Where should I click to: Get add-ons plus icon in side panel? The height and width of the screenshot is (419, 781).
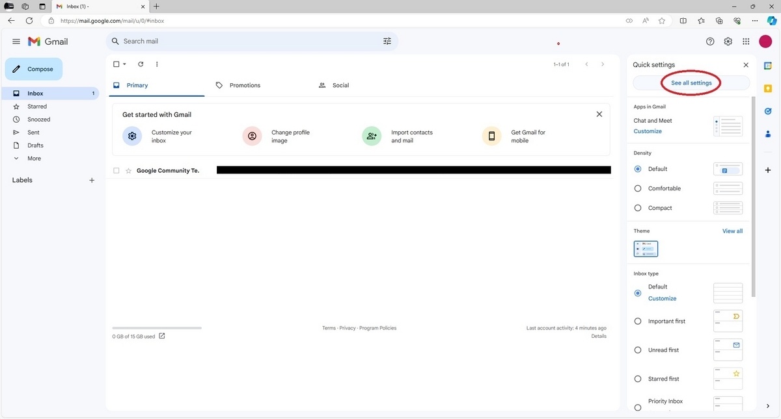point(768,170)
